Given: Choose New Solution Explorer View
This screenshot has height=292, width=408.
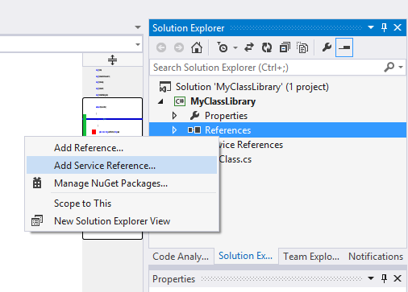Looking at the screenshot, I should pyautogui.click(x=122, y=221).
